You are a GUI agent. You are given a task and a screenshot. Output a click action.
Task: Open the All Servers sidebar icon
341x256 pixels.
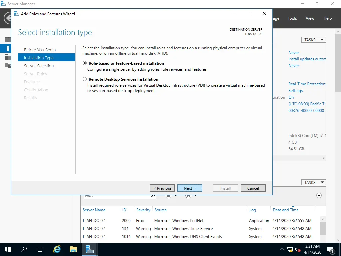click(x=8, y=57)
